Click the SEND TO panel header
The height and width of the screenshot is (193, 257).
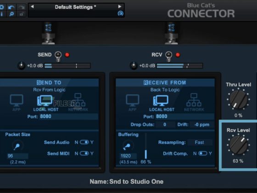49,82
